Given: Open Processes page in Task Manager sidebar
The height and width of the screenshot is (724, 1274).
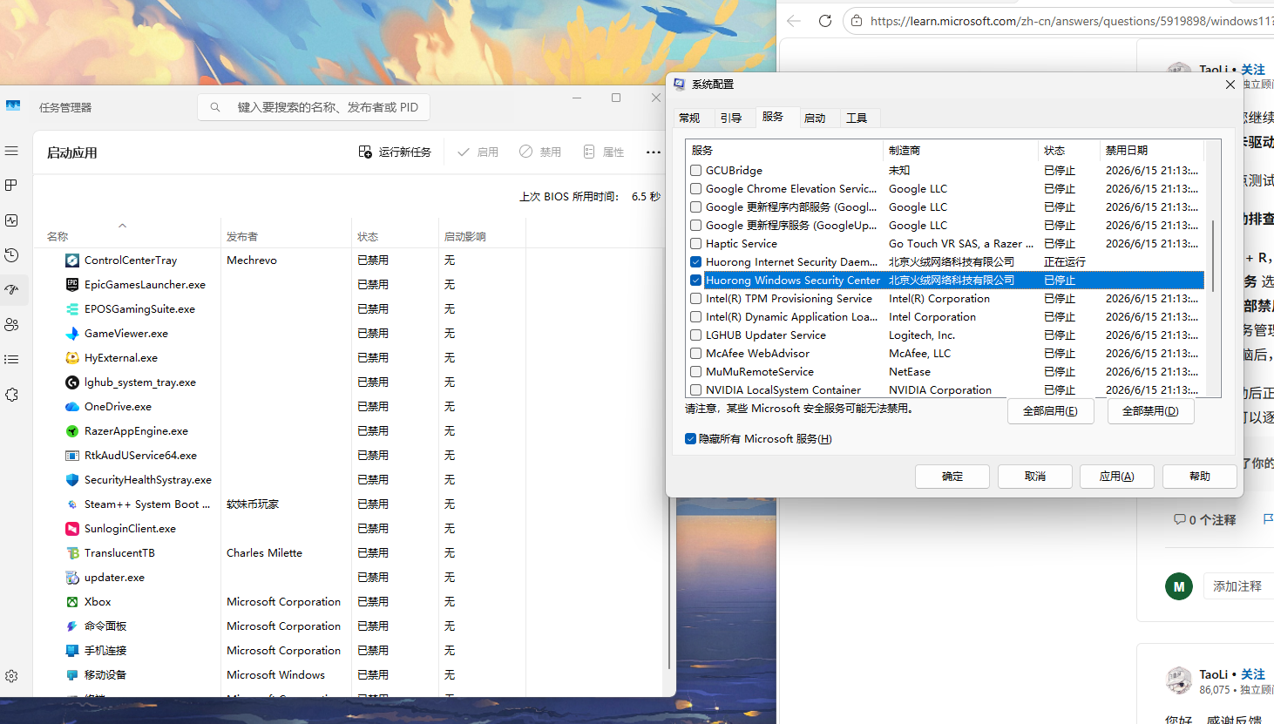Looking at the screenshot, I should click(x=11, y=186).
